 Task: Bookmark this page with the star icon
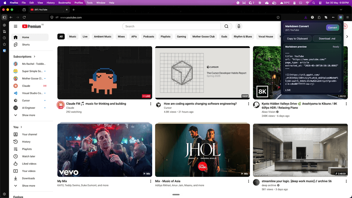pyautogui.click(x=278, y=17)
